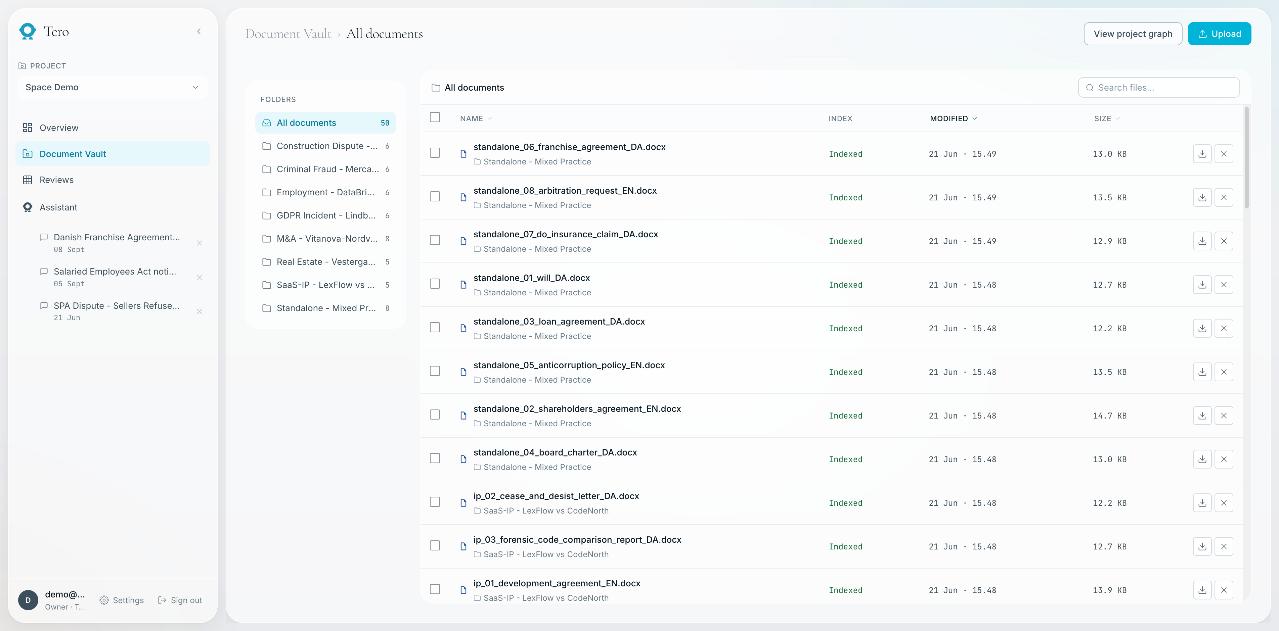Open the Space Demo project dropdown
Viewport: 1279px width, 631px height.
[x=112, y=87]
